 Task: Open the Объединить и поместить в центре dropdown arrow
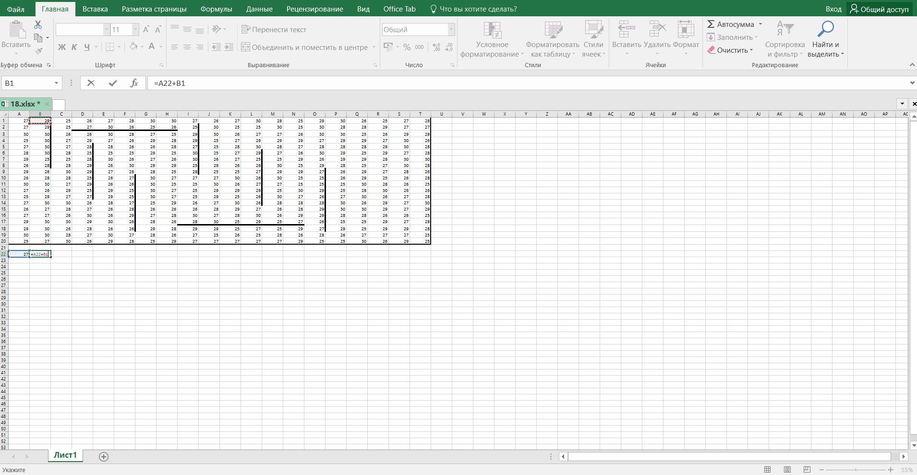click(374, 47)
